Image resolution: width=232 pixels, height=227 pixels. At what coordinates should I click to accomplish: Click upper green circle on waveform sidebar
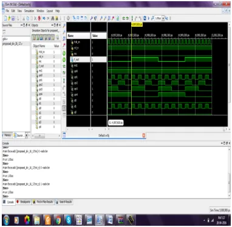(x=64, y=53)
